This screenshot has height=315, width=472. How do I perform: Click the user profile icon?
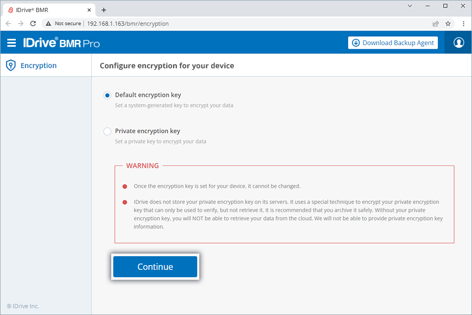(x=458, y=43)
